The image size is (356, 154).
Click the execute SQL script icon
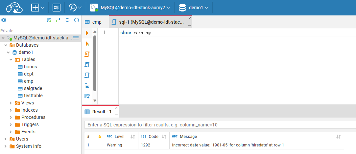[x=87, y=54]
